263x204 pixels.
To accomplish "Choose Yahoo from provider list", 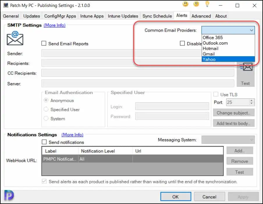I will [x=228, y=59].
